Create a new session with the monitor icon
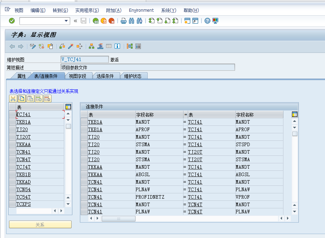 coord(215,21)
